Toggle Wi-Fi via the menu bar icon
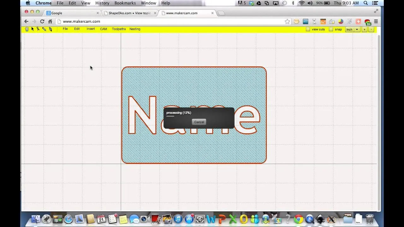The image size is (404, 227). [x=302, y=3]
